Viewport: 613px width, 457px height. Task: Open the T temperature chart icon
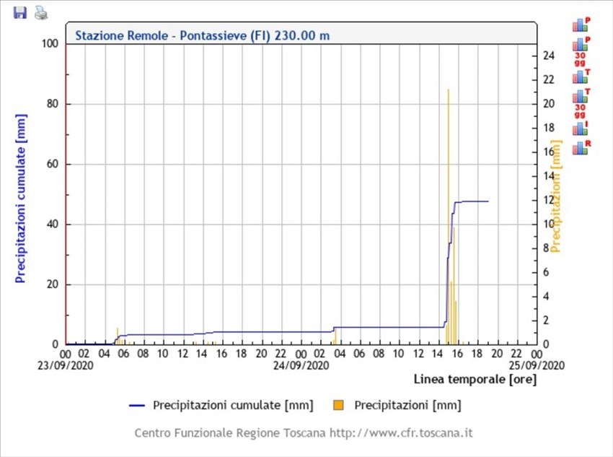pyautogui.click(x=581, y=75)
